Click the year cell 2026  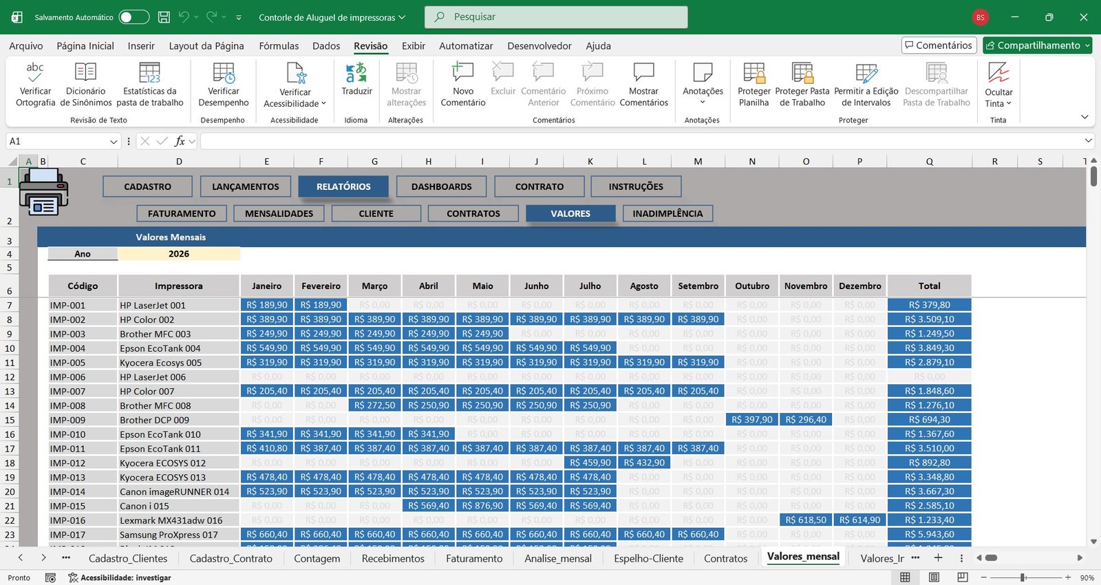coord(179,254)
